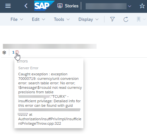Image resolution: width=147 pixels, height=134 pixels.
Task: Open the Tools menu
Action: [x=62, y=19]
